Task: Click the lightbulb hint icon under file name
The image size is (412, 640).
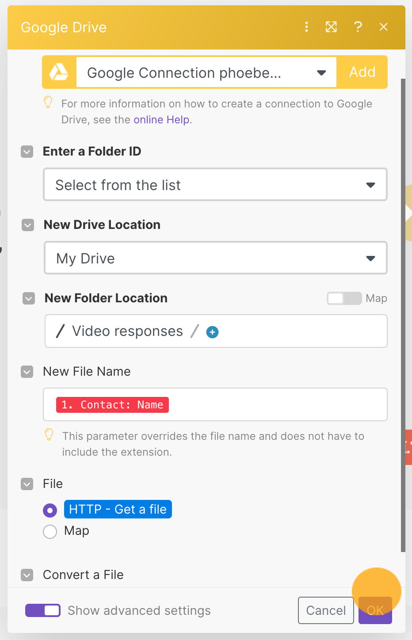Action: pyautogui.click(x=49, y=434)
